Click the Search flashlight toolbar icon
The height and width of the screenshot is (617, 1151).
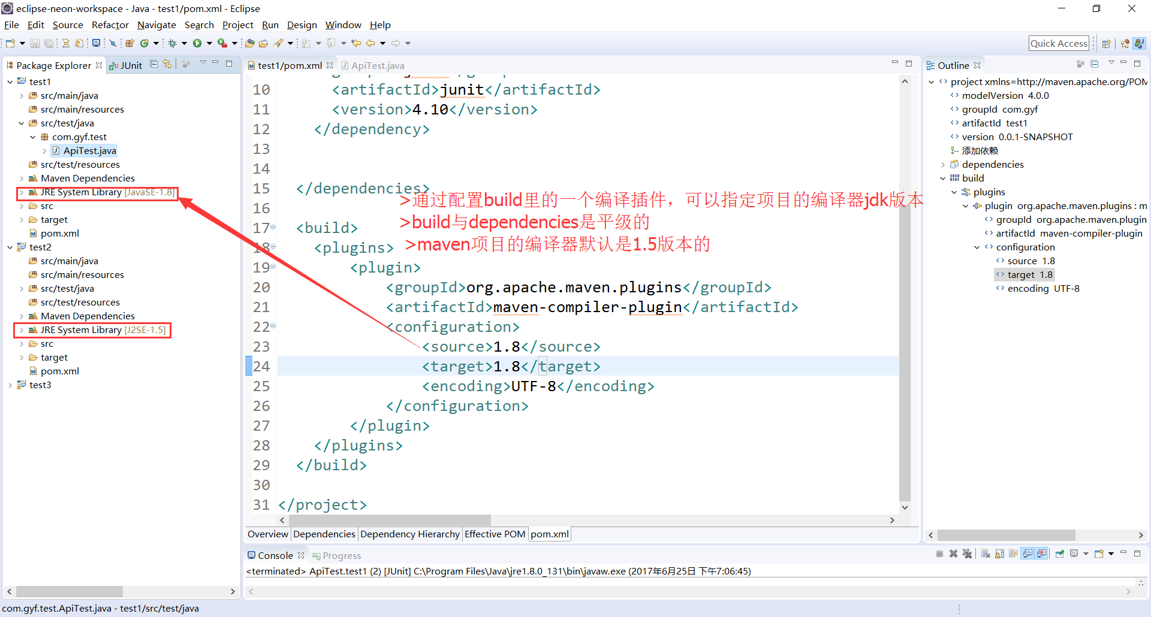[x=279, y=43]
